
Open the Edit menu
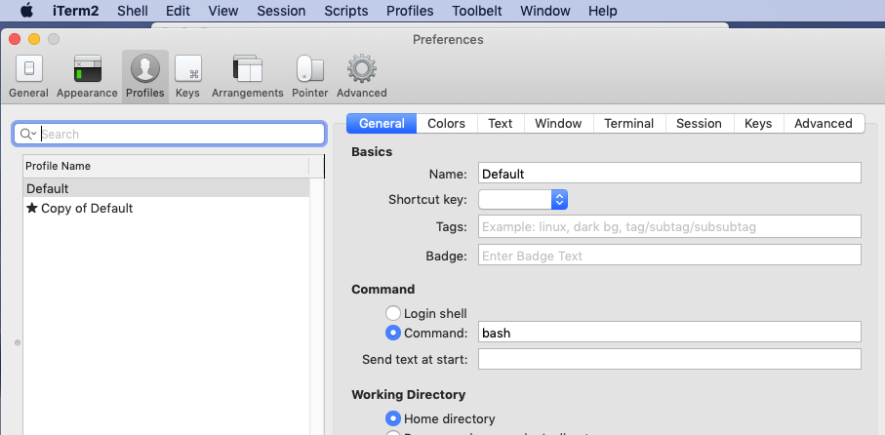pyautogui.click(x=178, y=11)
